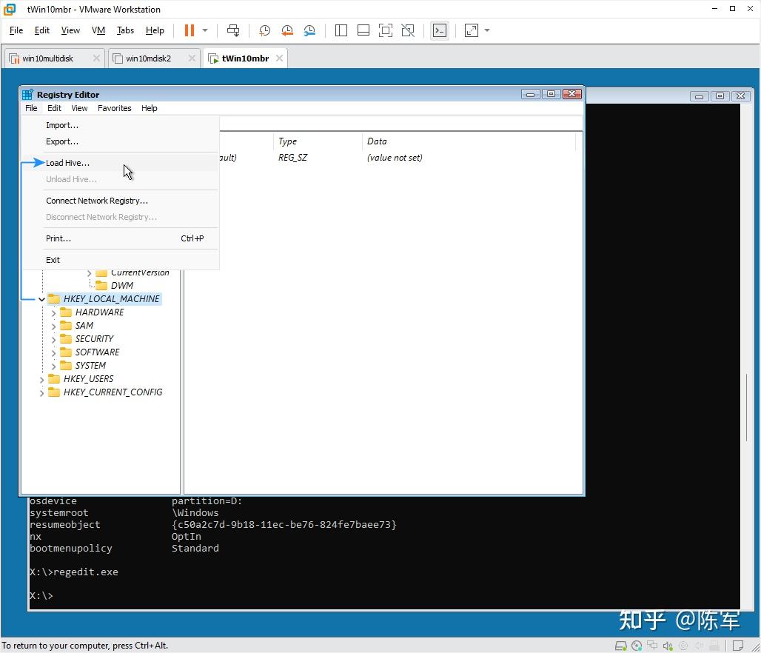The image size is (761, 653).
Task: Toggle Unity mode
Action: [x=407, y=30]
